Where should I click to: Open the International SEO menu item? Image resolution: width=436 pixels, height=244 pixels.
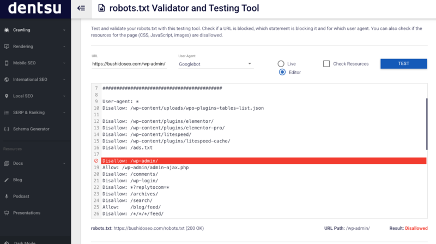[x=35, y=79]
